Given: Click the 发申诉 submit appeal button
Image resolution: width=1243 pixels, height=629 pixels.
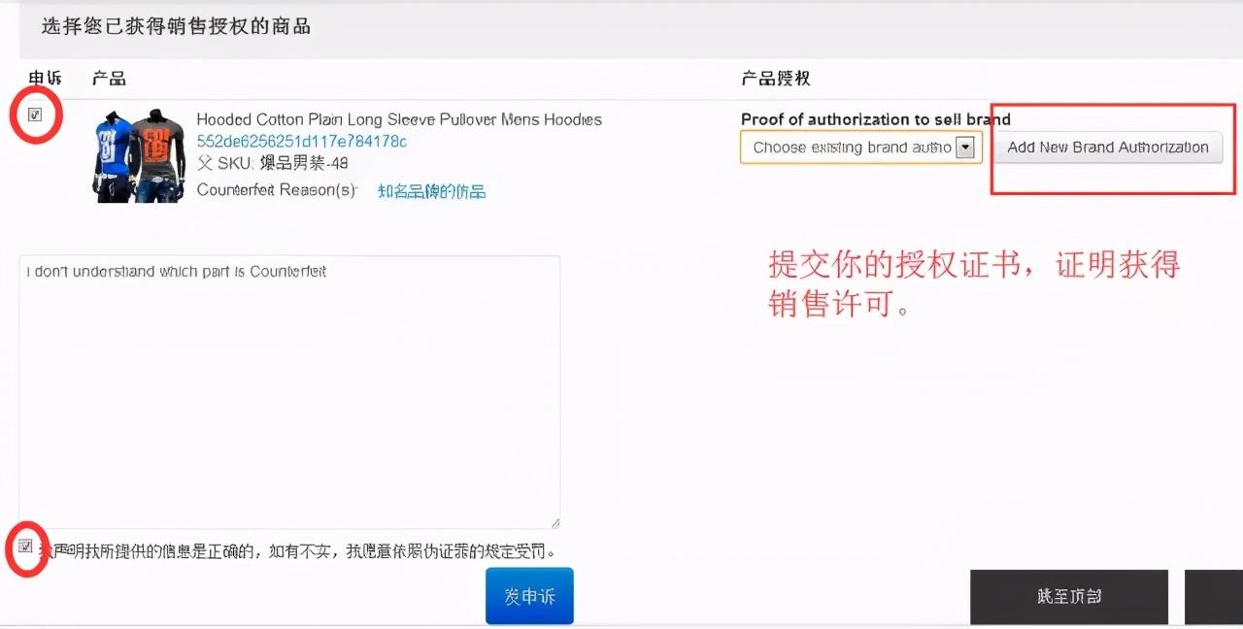Looking at the screenshot, I should point(528,596).
